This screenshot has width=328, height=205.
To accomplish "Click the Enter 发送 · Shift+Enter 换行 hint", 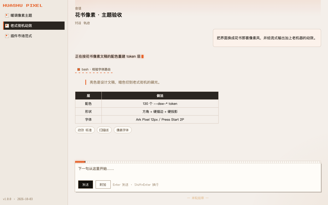I will 136,184.
